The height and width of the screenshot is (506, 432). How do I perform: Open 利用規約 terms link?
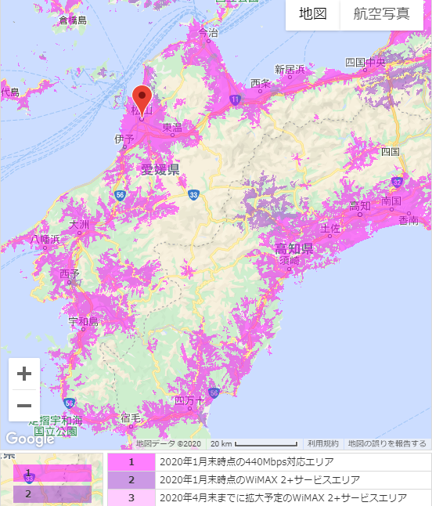coord(323,443)
